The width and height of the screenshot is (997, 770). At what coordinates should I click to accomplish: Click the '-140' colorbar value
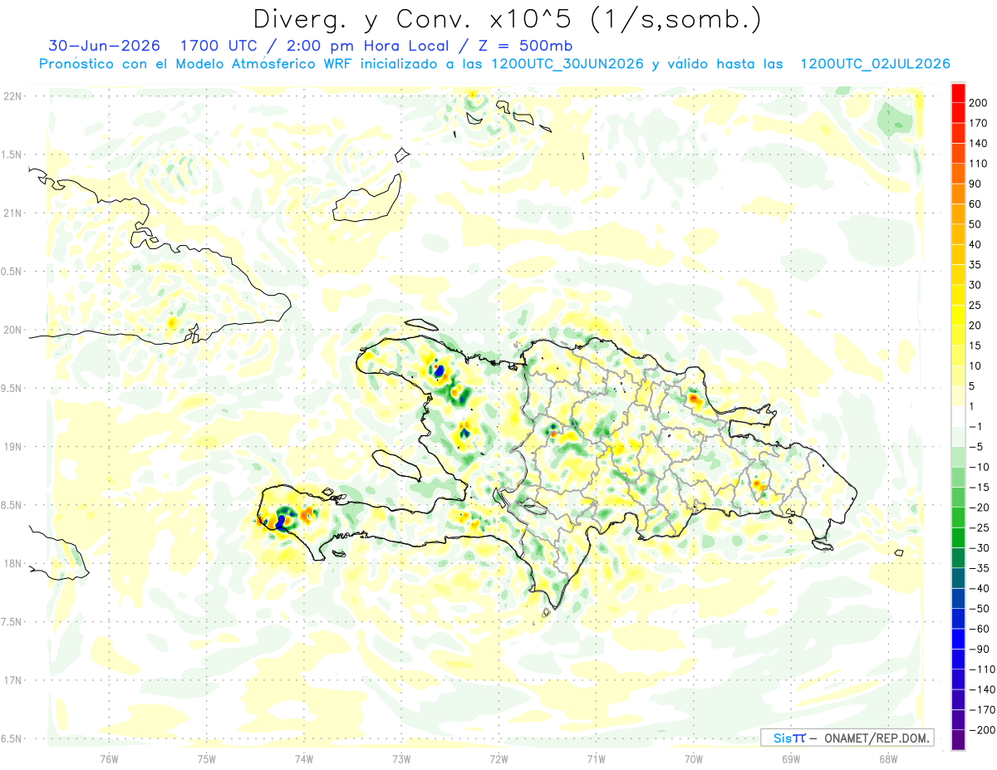click(x=981, y=689)
